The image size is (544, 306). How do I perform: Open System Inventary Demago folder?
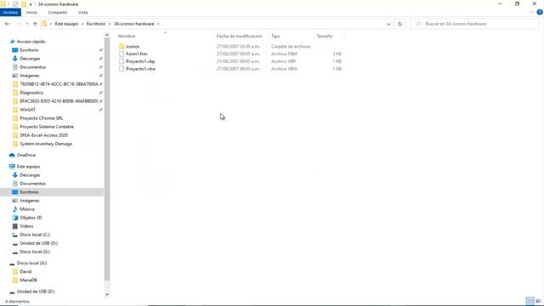coord(46,144)
